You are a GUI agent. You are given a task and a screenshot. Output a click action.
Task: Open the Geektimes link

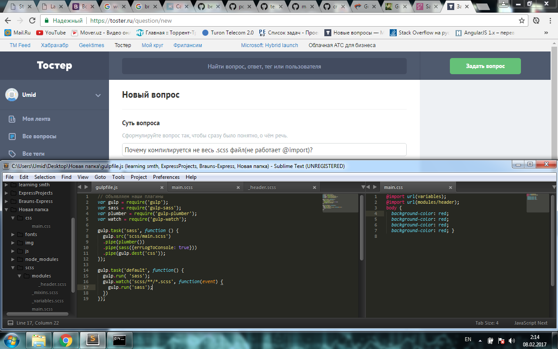coord(92,45)
